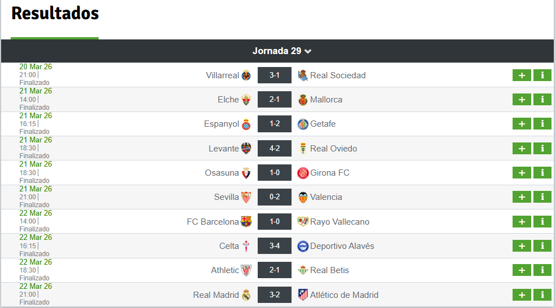The width and height of the screenshot is (556, 308).
Task: Select the Resultados tab heading
Action: [x=55, y=13]
